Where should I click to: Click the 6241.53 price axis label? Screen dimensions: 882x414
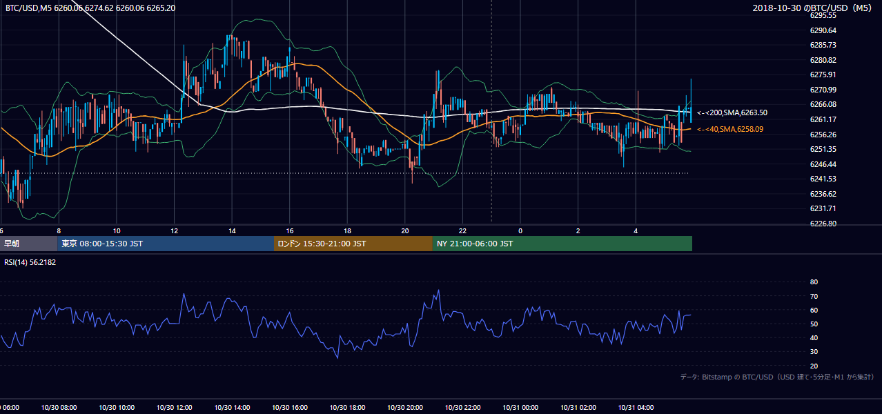[x=823, y=179]
